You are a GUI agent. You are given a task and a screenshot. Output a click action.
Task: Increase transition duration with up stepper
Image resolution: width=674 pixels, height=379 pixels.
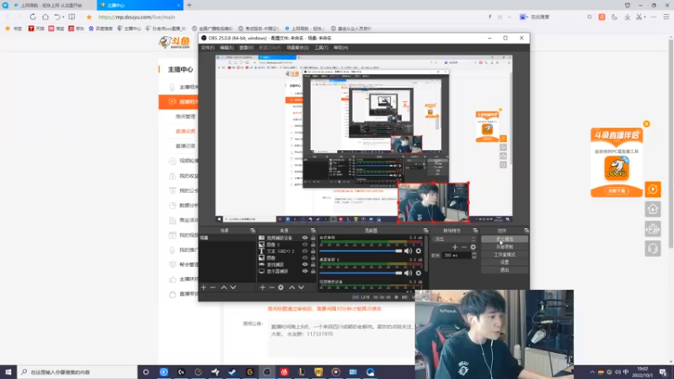pyautogui.click(x=474, y=254)
